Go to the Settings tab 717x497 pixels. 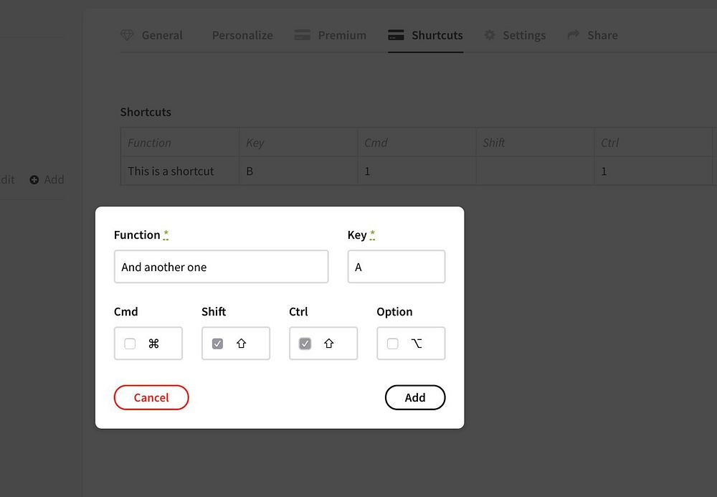click(524, 35)
